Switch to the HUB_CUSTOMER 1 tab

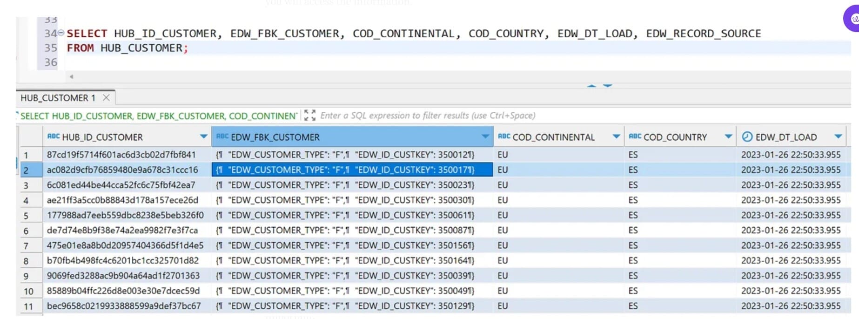(x=58, y=98)
